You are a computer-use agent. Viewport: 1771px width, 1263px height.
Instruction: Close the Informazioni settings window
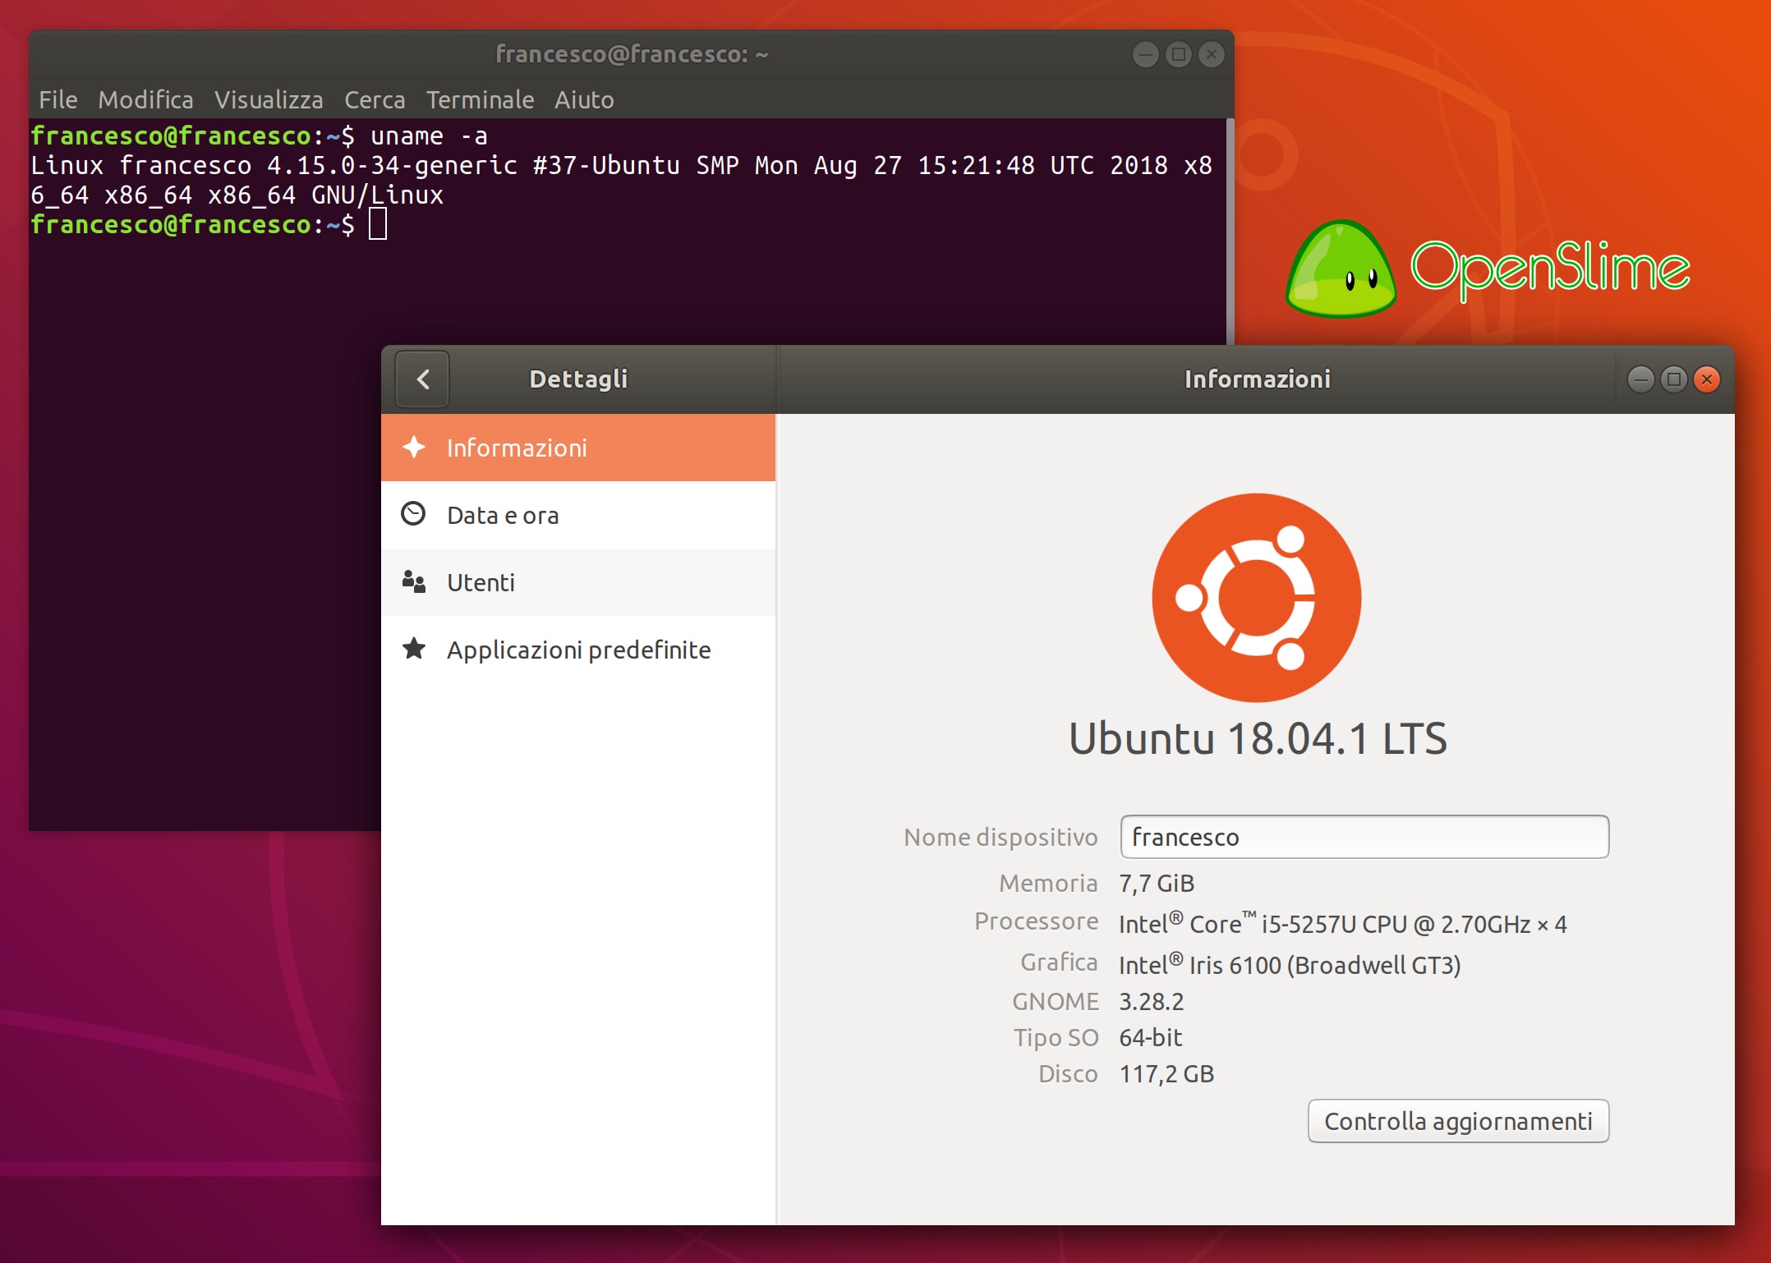pyautogui.click(x=1707, y=379)
